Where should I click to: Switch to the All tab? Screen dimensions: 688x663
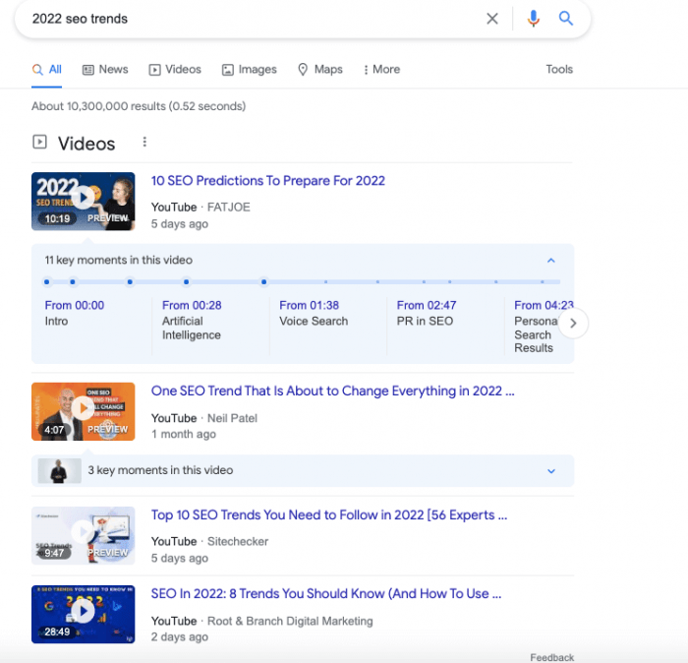[x=47, y=70]
